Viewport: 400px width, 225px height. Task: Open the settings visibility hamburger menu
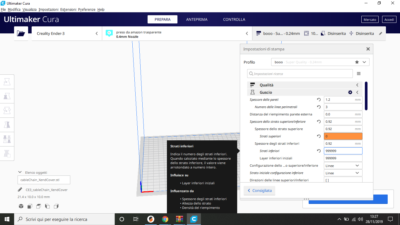[x=359, y=74]
